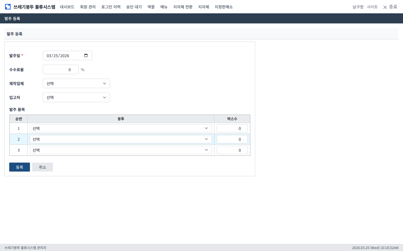Open the 대시보드 menu

(67, 7)
